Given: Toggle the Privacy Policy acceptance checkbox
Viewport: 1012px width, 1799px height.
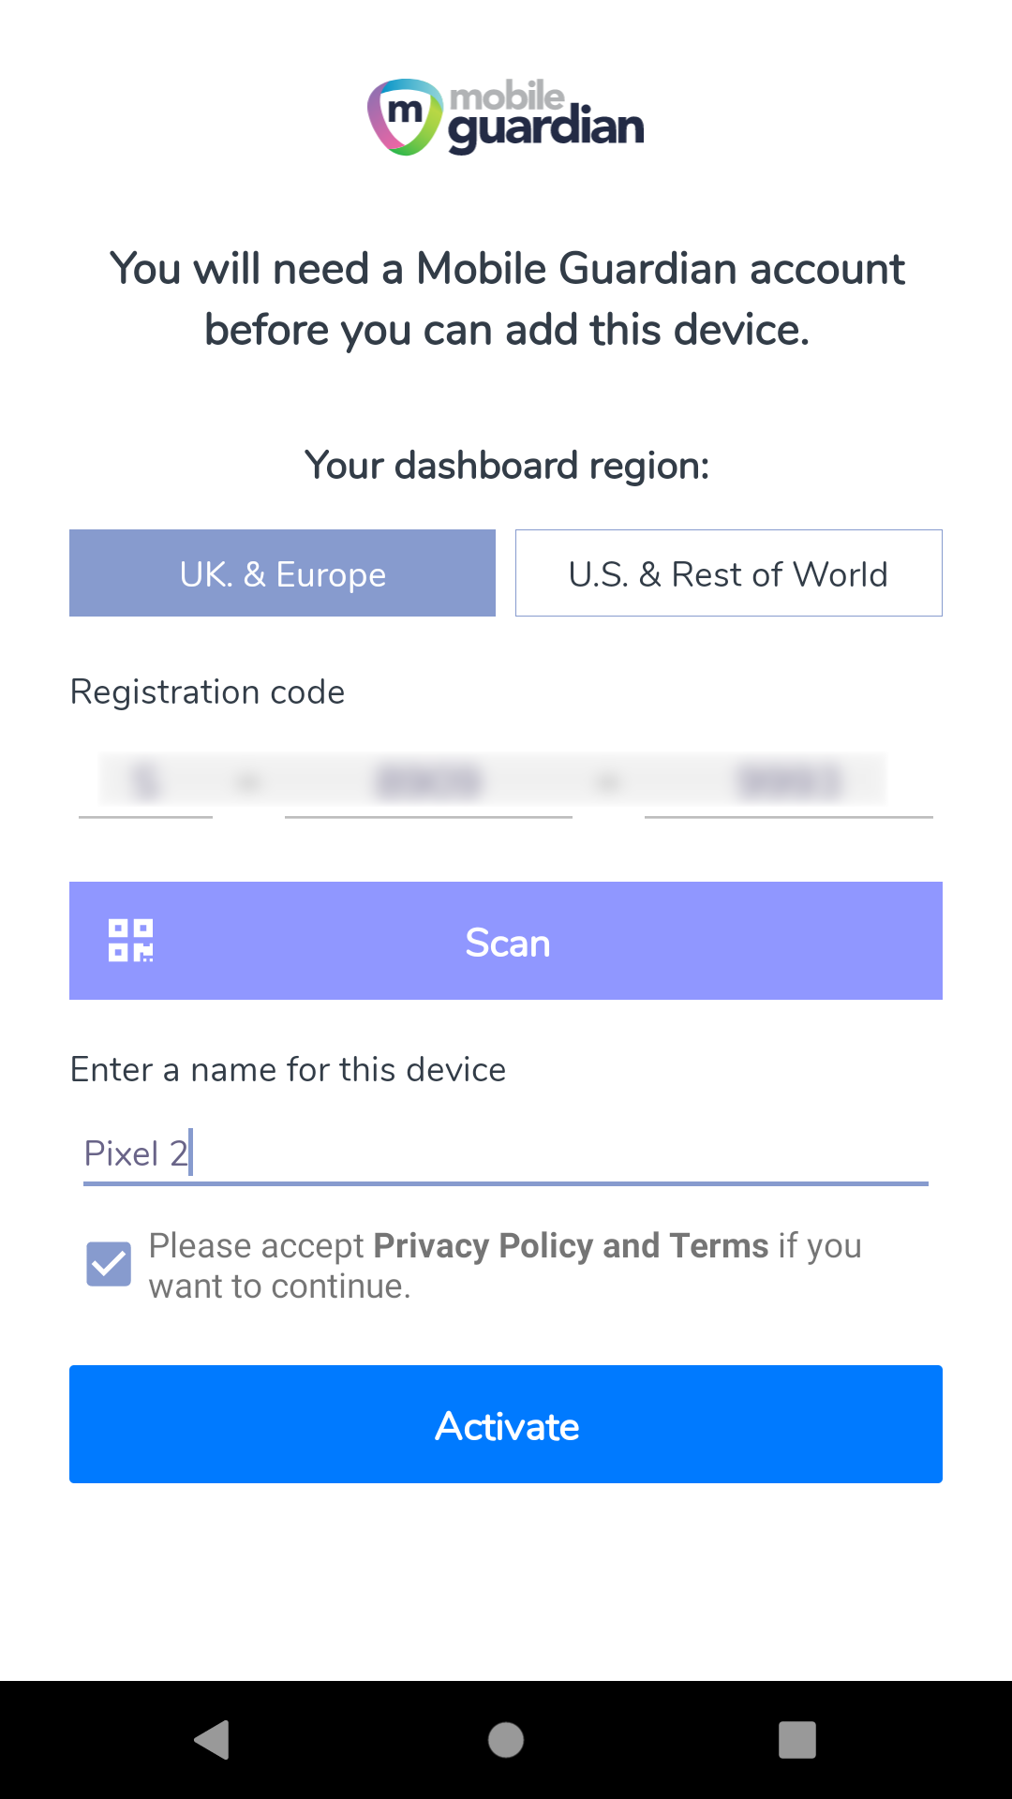Looking at the screenshot, I should (x=109, y=1265).
